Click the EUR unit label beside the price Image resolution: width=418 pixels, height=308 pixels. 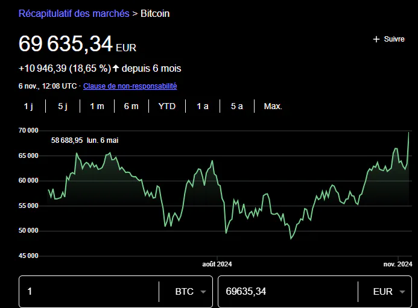(126, 48)
